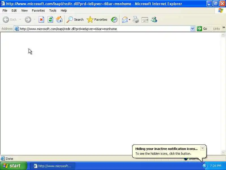Click the Mail envelope icon
226x170 pixels.
pos(125,20)
